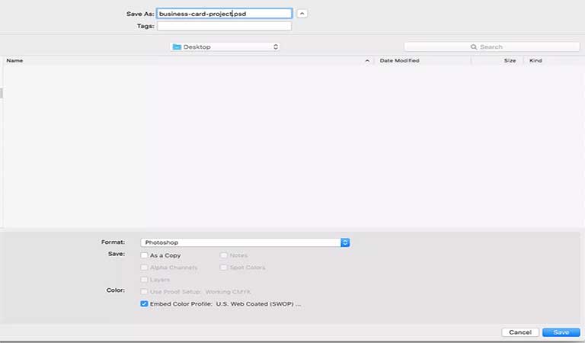The width and height of the screenshot is (585, 343).
Task: Uncheck the Embed Color Profile checkbox
Action: pos(145,303)
